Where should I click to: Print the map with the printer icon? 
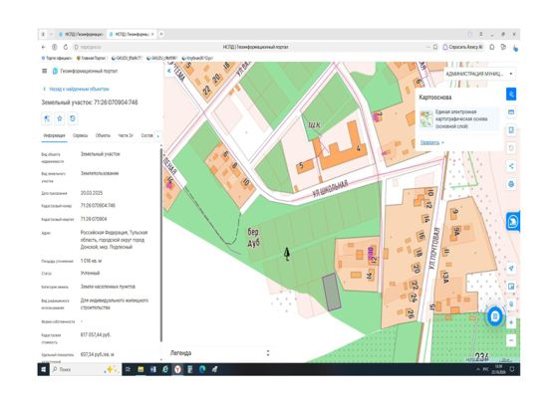click(x=511, y=184)
